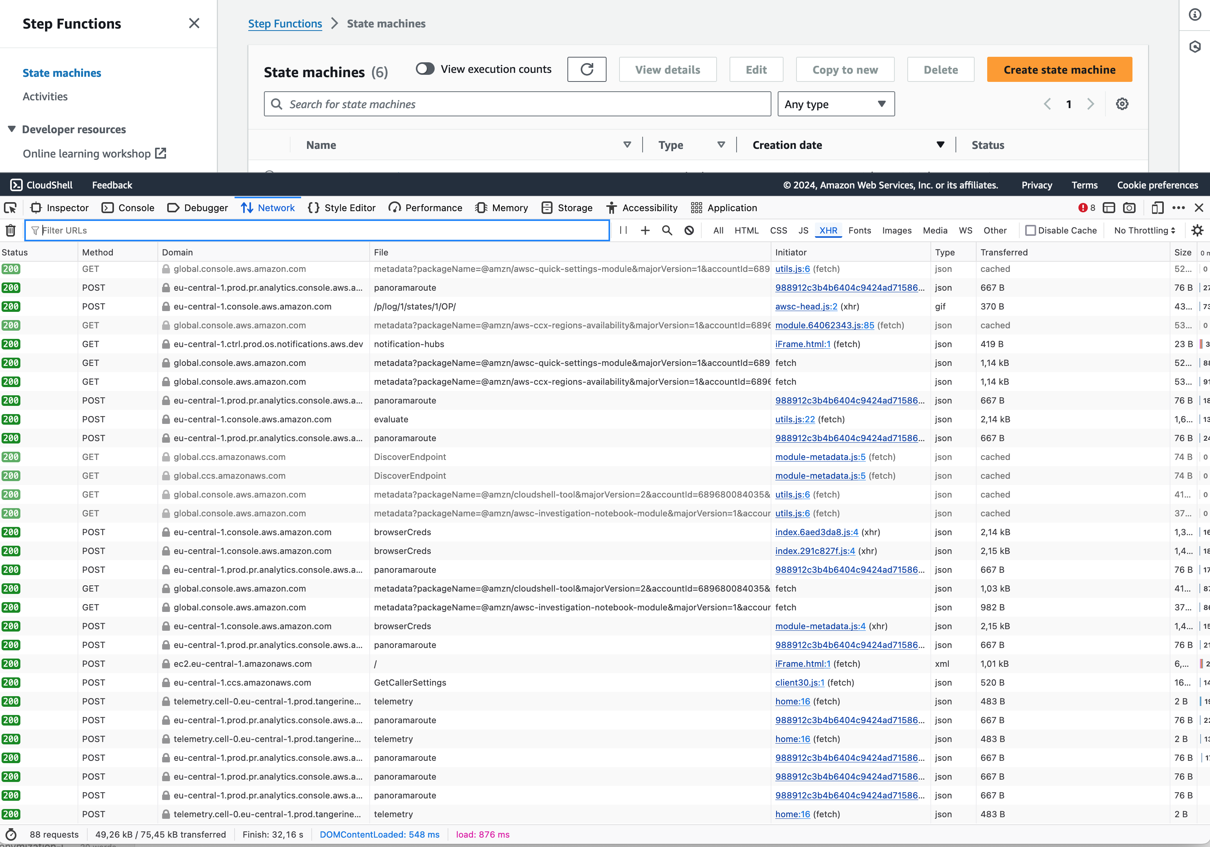Show the error count badge
The width and height of the screenshot is (1210, 847).
pos(1087,208)
